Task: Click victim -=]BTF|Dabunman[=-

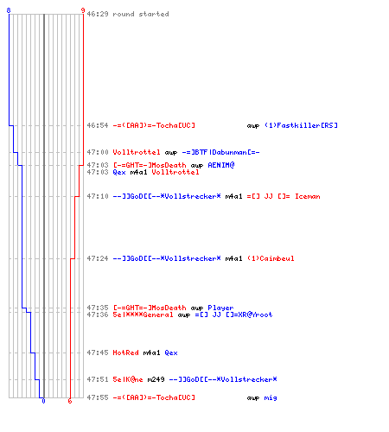Action: tap(220, 152)
